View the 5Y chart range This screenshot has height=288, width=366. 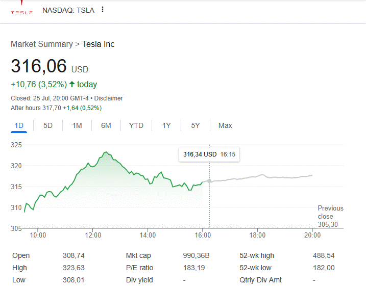coord(196,125)
